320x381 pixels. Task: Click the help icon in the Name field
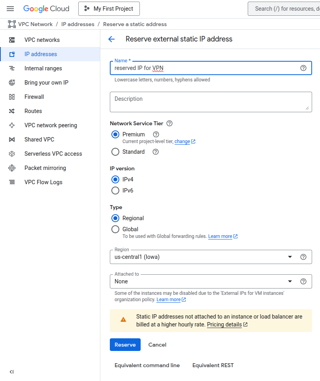[303, 68]
